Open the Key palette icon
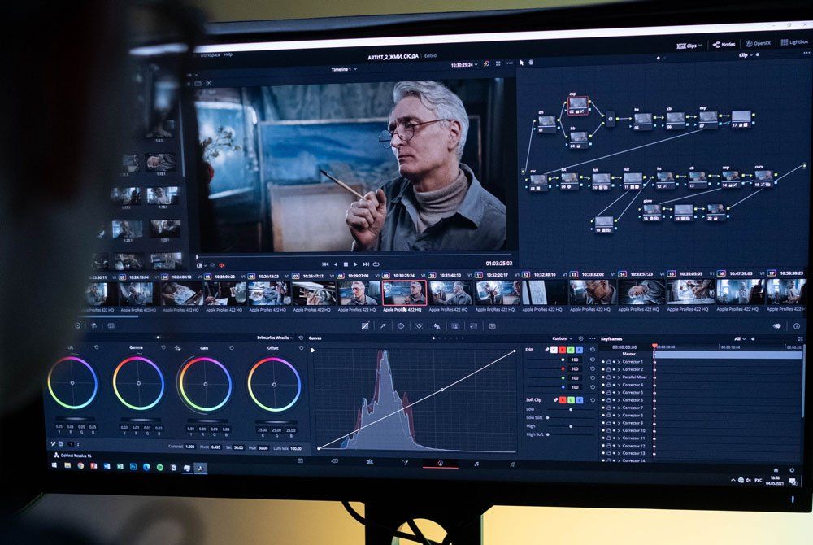The height and width of the screenshot is (545, 813). 455,326
